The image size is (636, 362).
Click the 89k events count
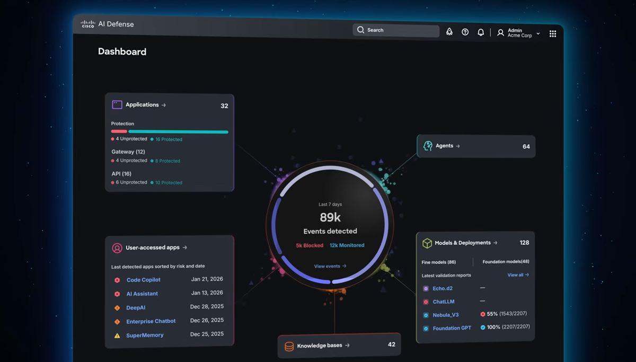tap(330, 217)
